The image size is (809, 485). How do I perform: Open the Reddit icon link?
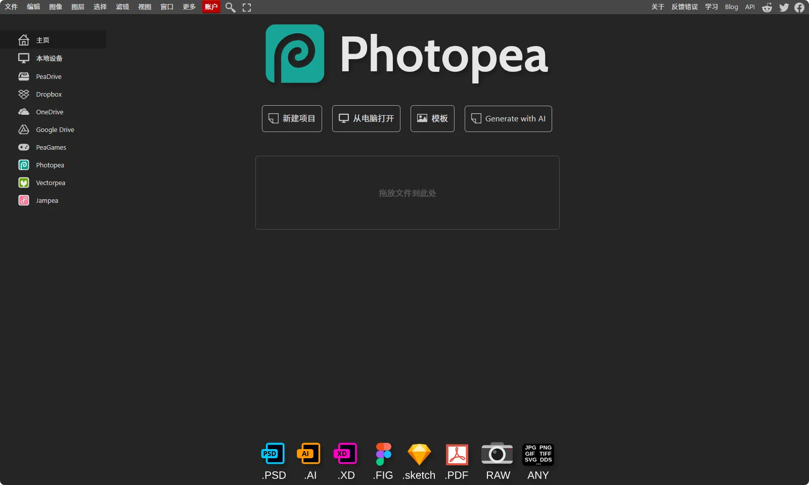[767, 8]
